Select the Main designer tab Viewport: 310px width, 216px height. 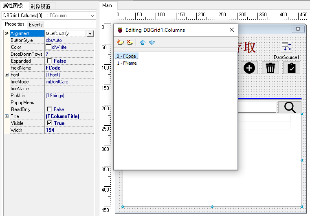(x=107, y=5)
